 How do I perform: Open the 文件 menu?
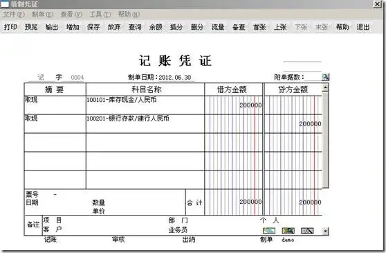[x=14, y=15]
